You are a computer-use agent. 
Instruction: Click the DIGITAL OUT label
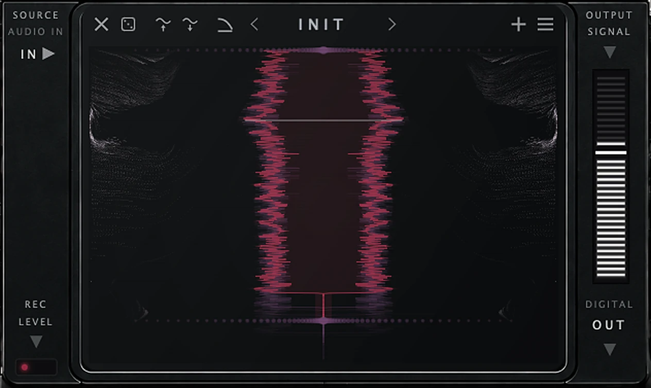tap(609, 315)
